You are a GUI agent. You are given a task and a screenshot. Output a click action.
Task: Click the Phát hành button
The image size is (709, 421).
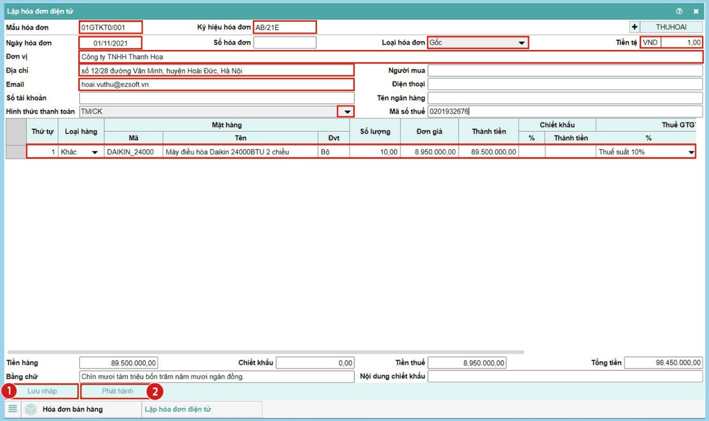pos(118,391)
